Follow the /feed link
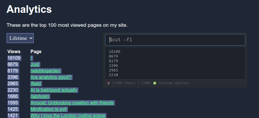259x118 pixels. pyautogui.click(x=35, y=84)
